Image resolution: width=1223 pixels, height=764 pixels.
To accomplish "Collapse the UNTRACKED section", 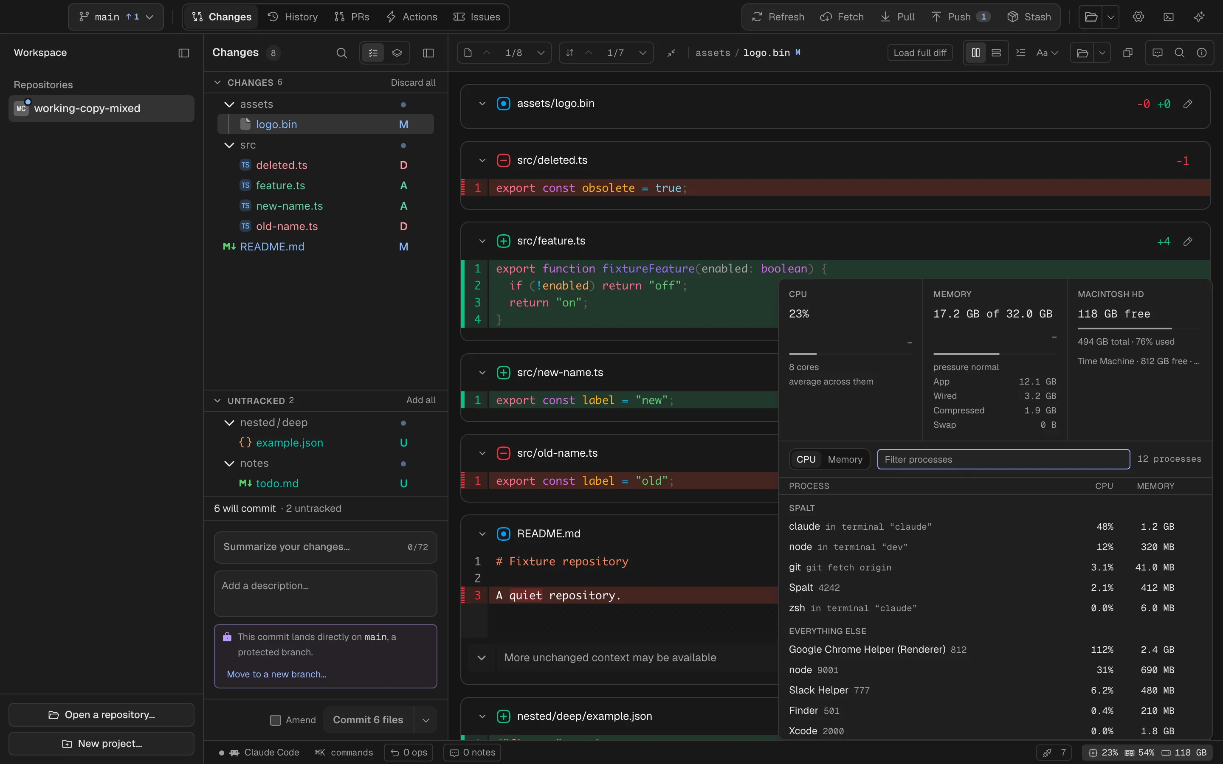I will (217, 401).
